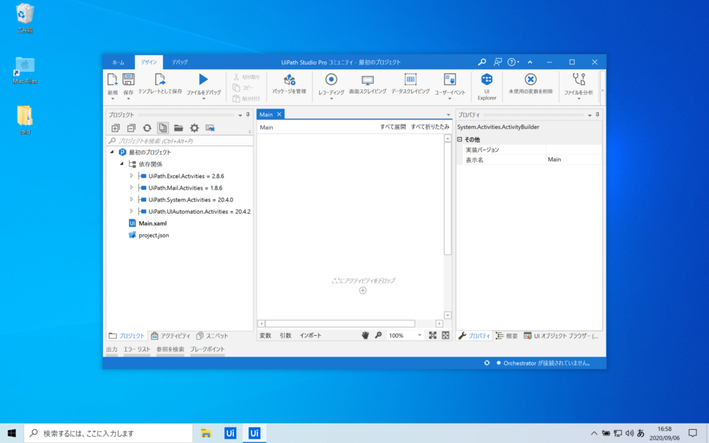Select Main.xaml in project tree
709x443 pixels.
coord(152,224)
